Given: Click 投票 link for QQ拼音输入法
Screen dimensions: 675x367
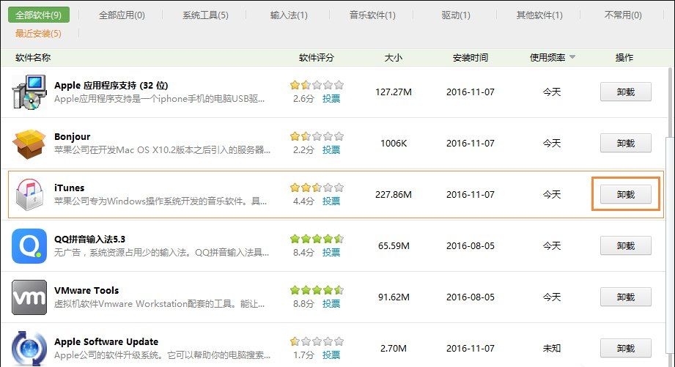Looking at the screenshot, I should tap(331, 252).
